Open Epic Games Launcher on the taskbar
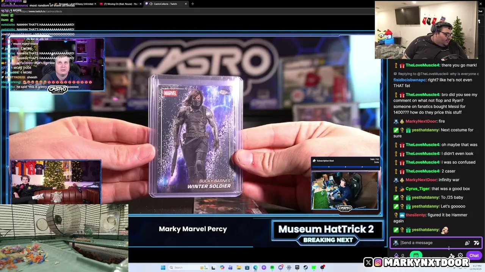The image size is (485, 272). tap(297, 267)
